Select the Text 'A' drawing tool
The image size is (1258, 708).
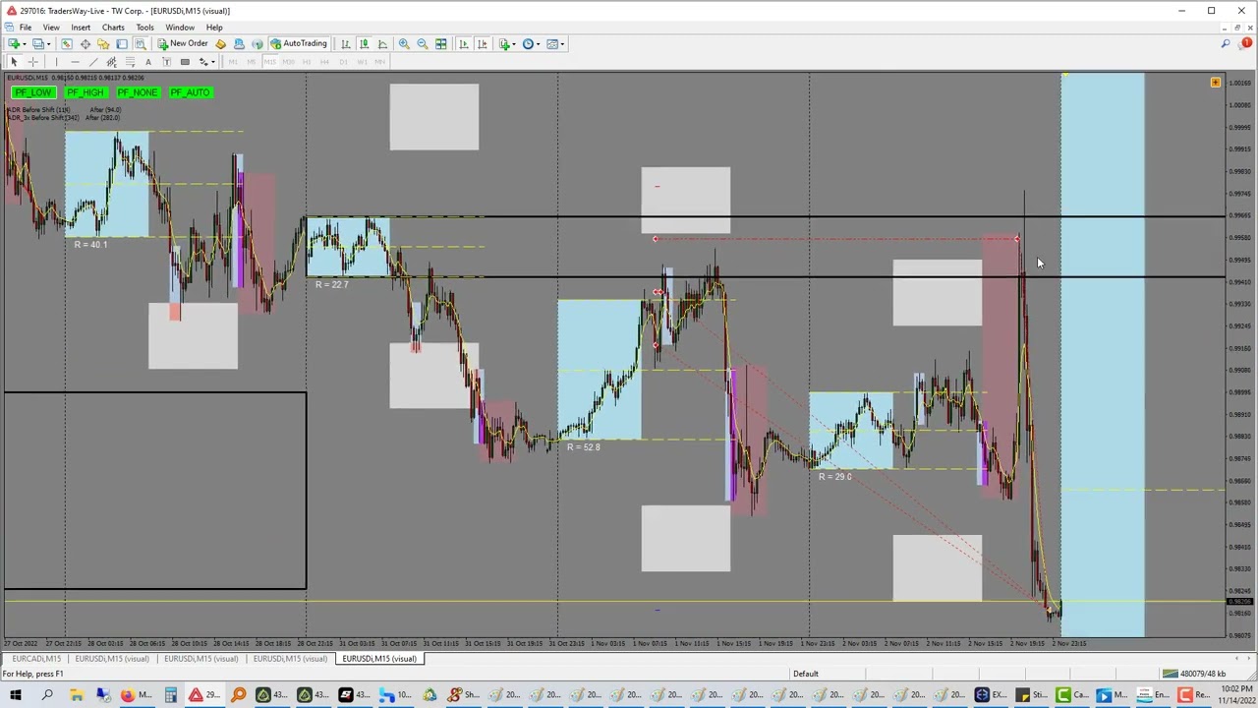148,61
